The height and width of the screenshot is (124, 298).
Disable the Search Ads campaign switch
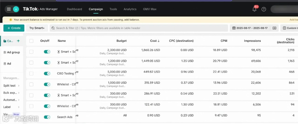pos(47,117)
